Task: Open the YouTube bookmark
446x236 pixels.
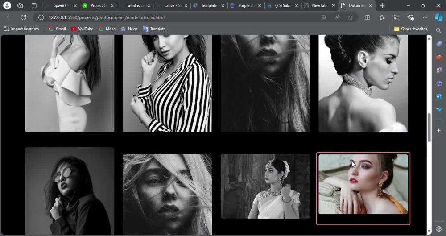Action: pos(82,29)
